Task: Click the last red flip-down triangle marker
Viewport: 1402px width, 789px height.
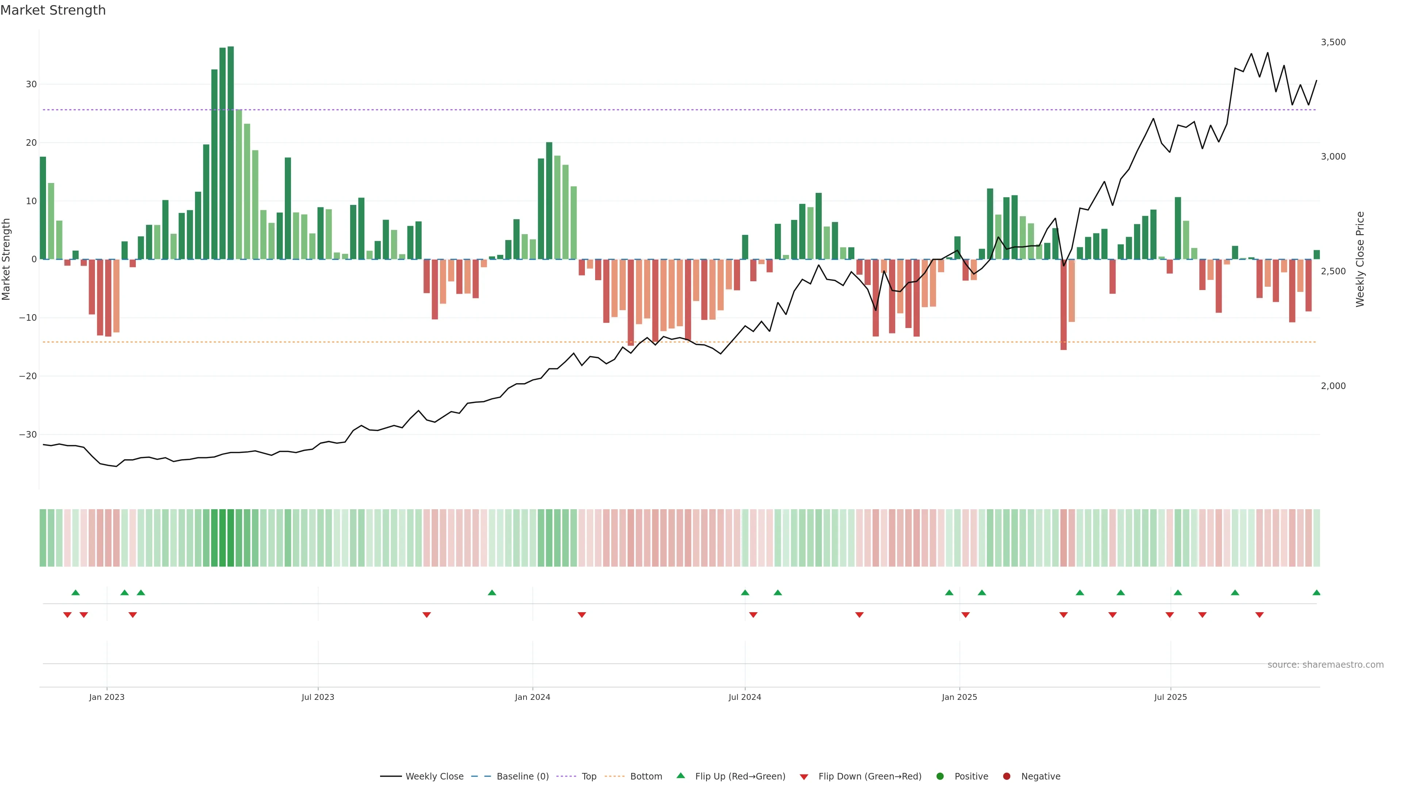Action: tap(1259, 615)
